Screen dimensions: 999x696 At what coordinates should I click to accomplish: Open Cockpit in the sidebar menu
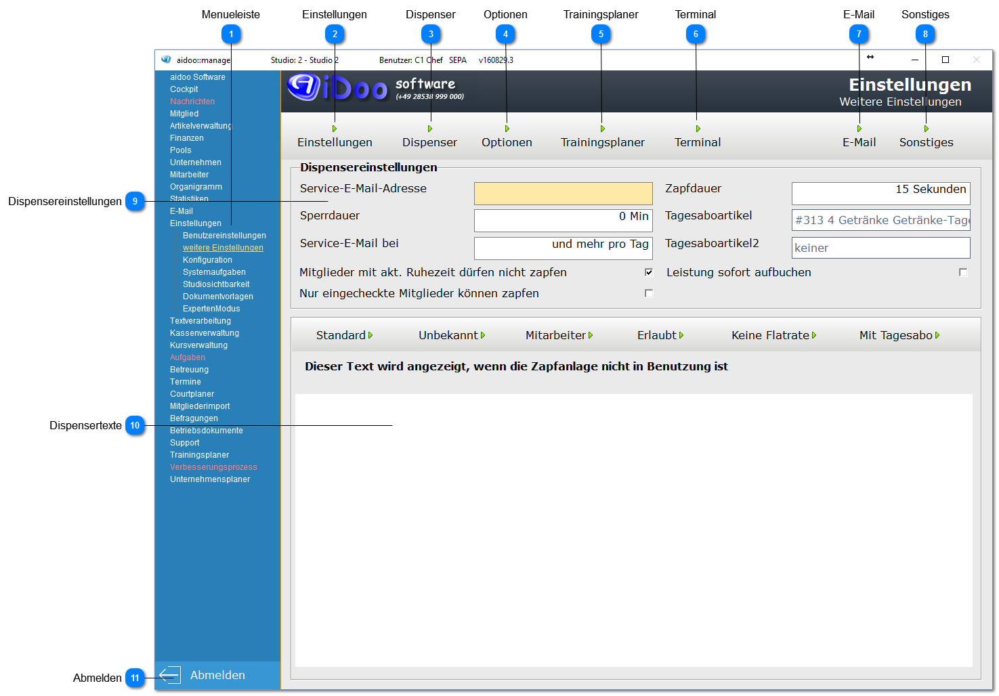(x=184, y=89)
